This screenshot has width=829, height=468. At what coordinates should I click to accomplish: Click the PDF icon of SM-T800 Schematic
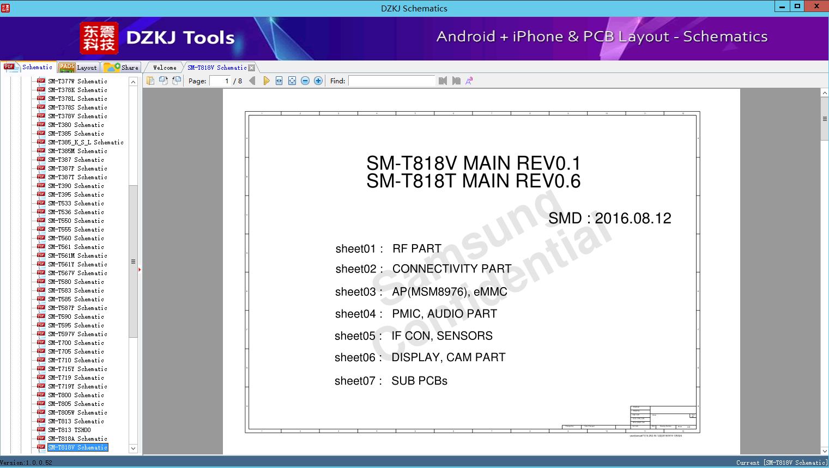[x=41, y=394]
